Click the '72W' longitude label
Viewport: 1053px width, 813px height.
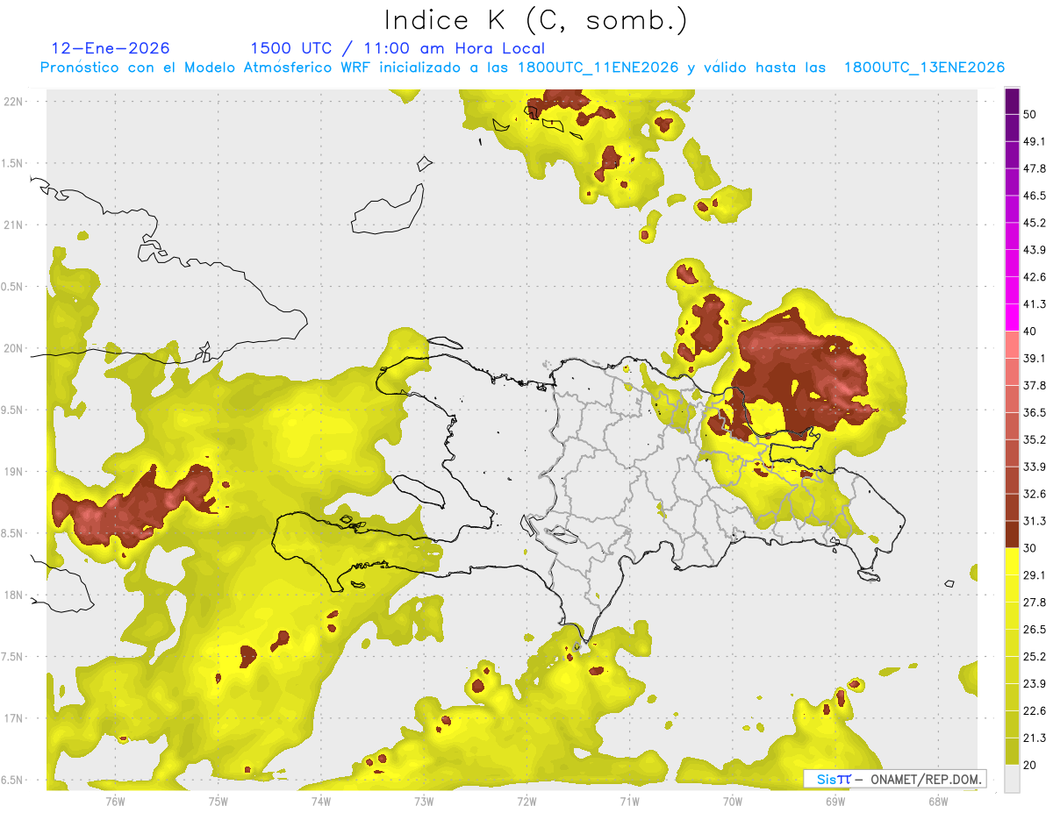(526, 802)
